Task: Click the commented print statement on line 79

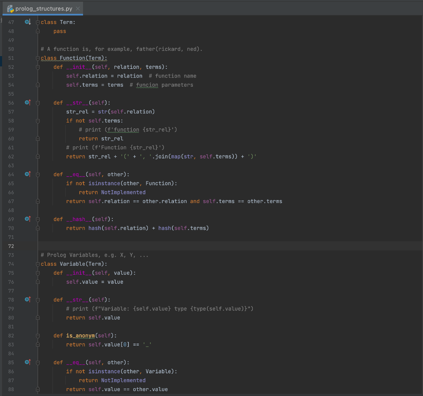Action: point(160,309)
